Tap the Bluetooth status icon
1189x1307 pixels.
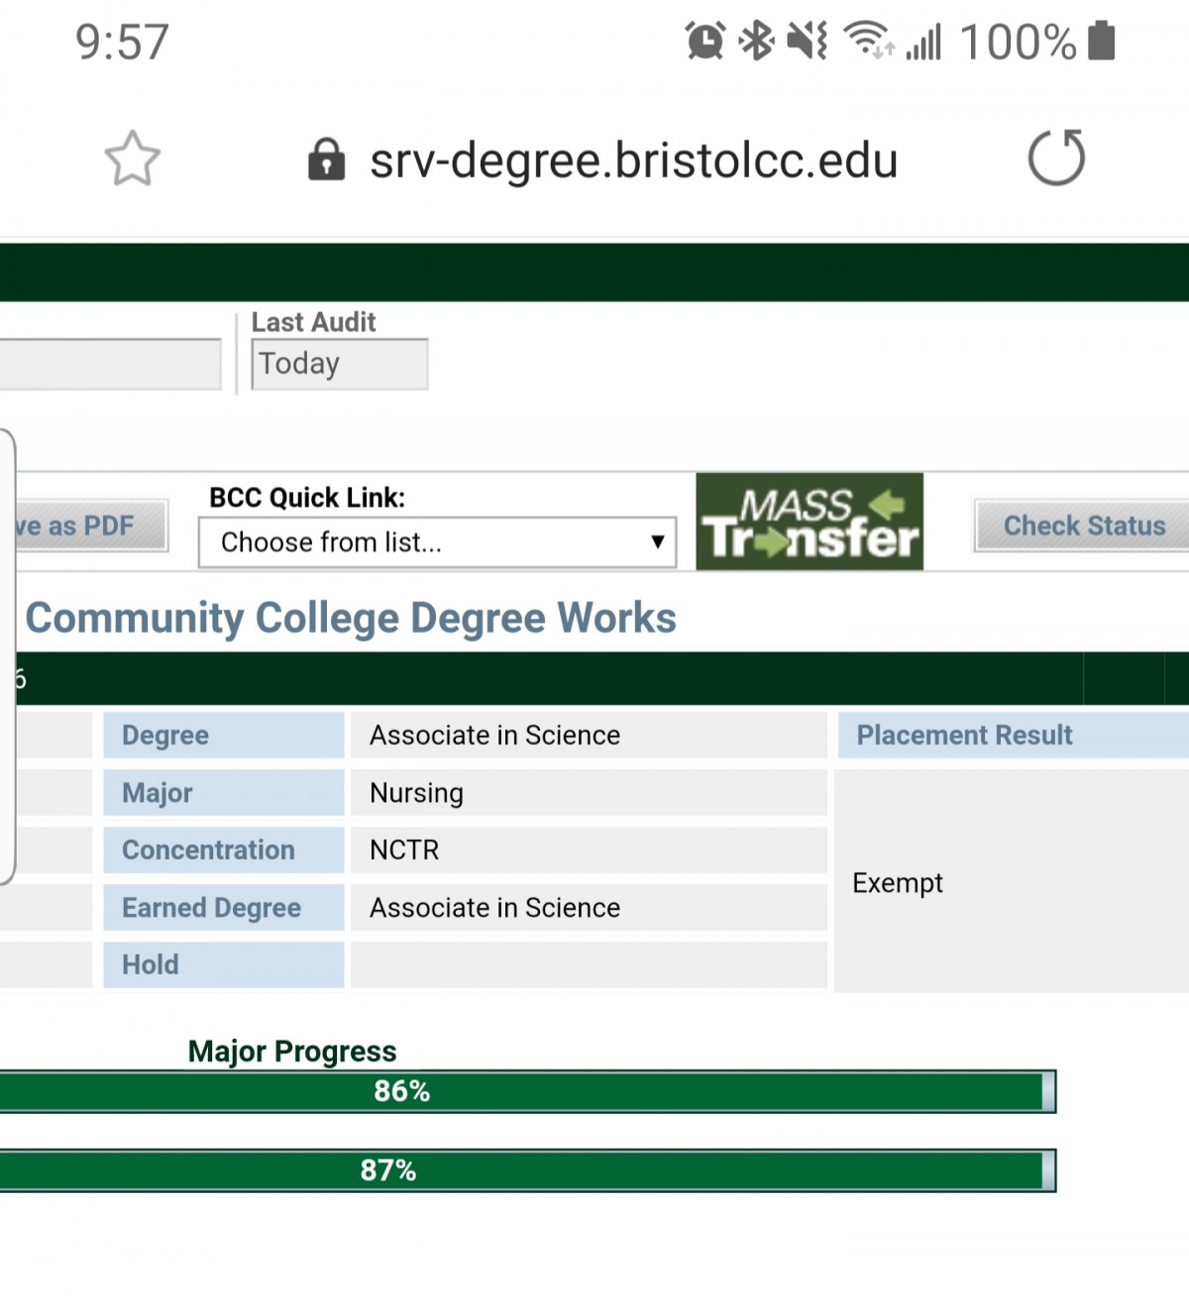(x=758, y=41)
